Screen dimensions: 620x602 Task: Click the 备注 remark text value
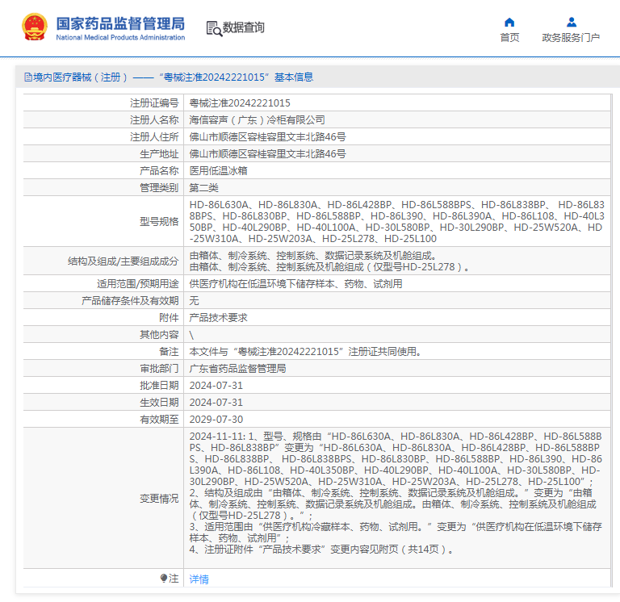305,352
